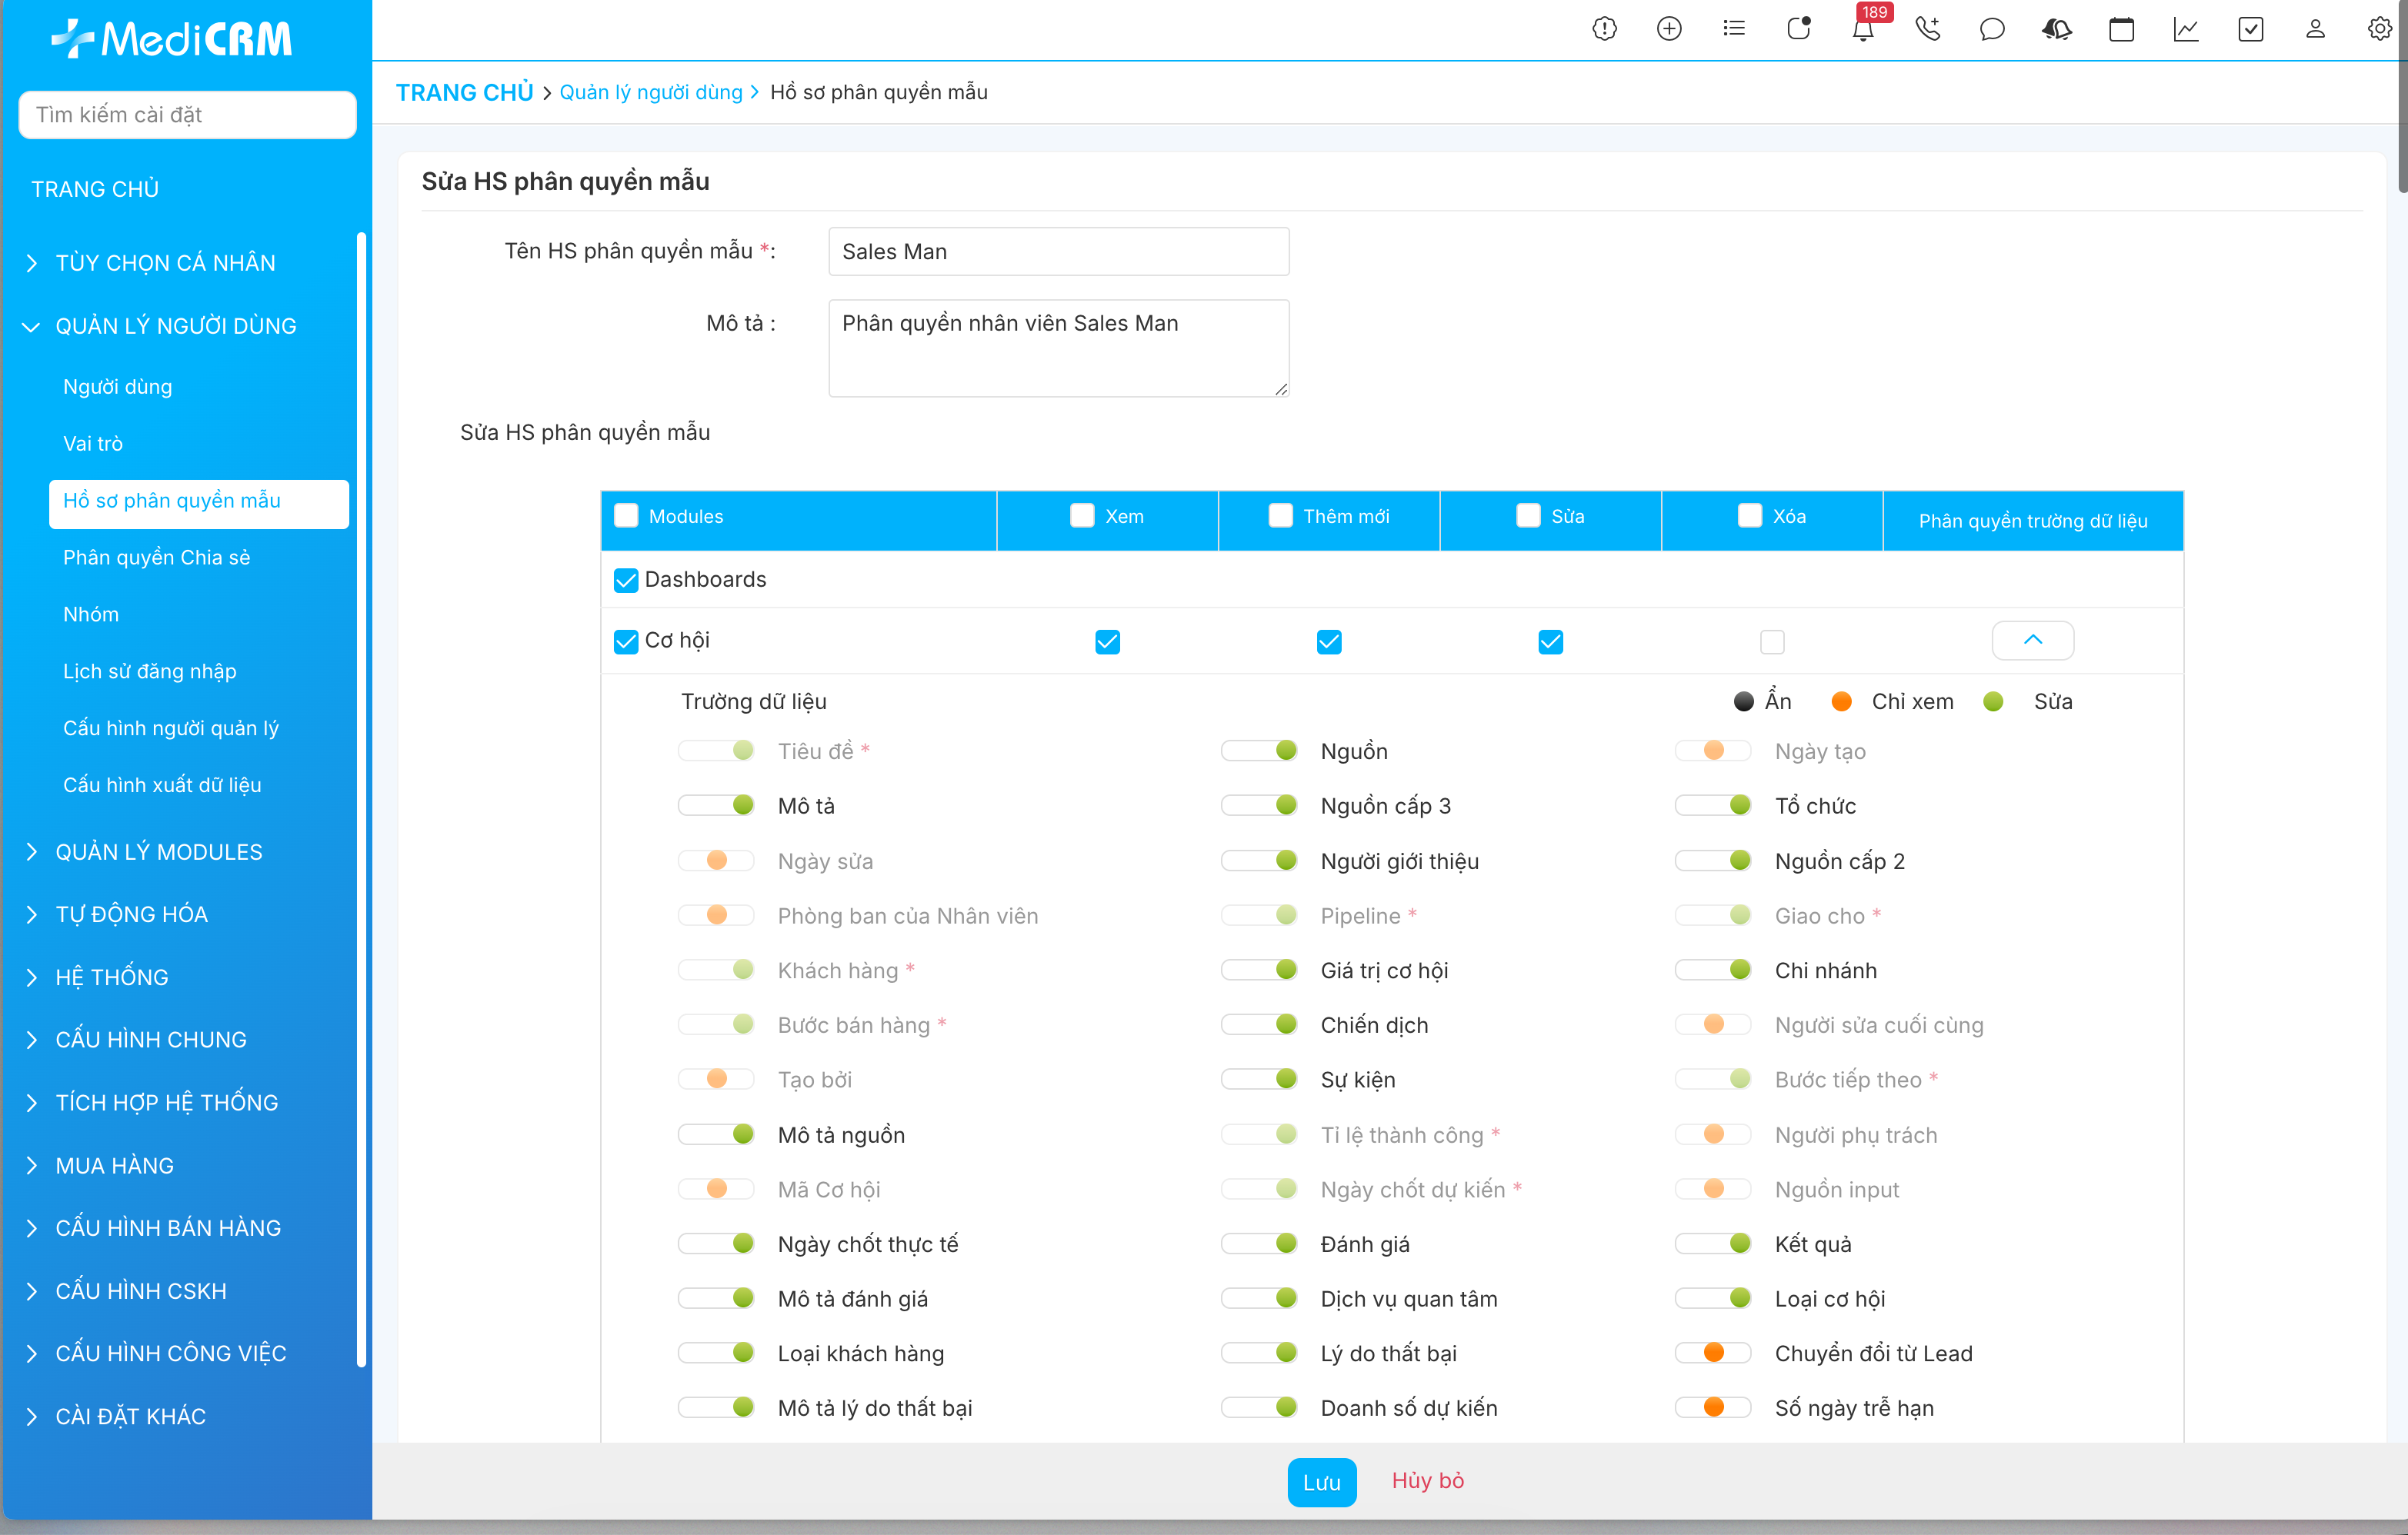This screenshot has height=1535, width=2408.
Task: Uncheck the Dashboards module checkbox
Action: pyautogui.click(x=626, y=581)
